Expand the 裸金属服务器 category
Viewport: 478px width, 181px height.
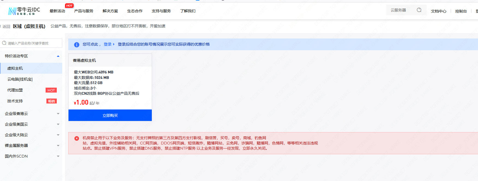coord(58,146)
